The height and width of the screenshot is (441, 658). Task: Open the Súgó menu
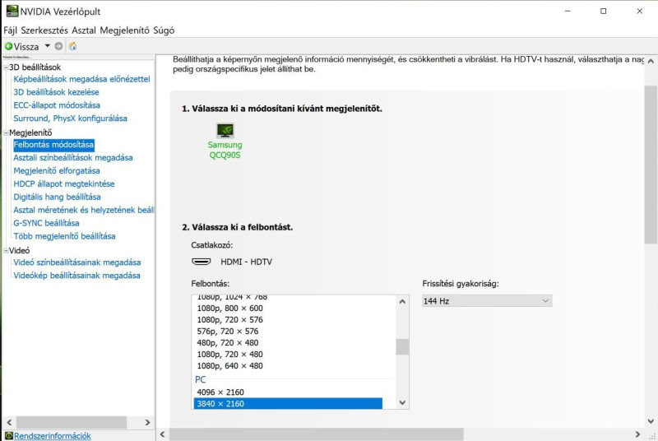pyautogui.click(x=164, y=30)
